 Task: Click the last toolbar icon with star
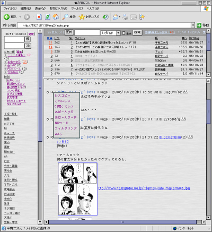click(x=142, y=17)
